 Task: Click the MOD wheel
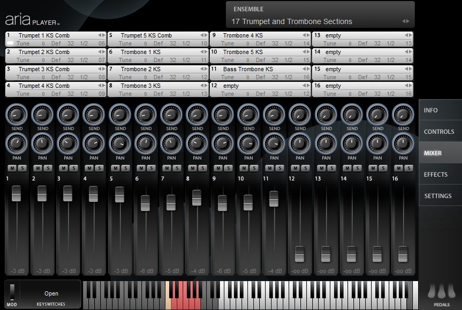(12, 292)
